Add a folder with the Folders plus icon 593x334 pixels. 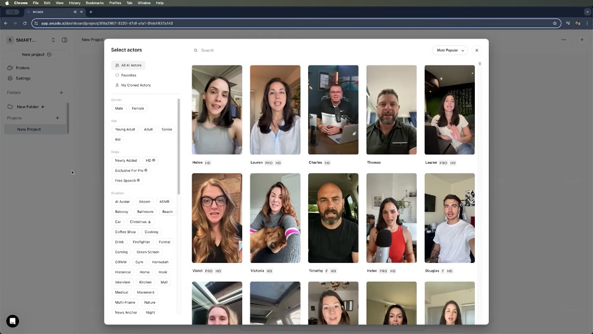click(x=61, y=93)
